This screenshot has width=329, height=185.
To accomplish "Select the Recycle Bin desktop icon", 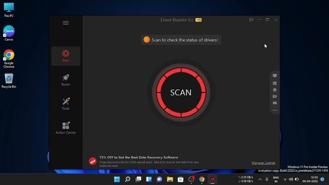I will click(x=9, y=81).
